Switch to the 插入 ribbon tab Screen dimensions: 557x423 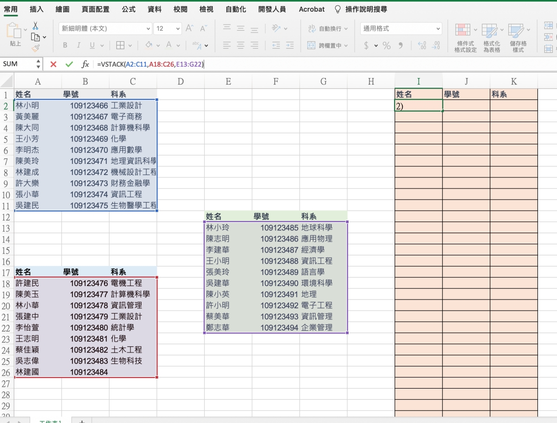(37, 9)
